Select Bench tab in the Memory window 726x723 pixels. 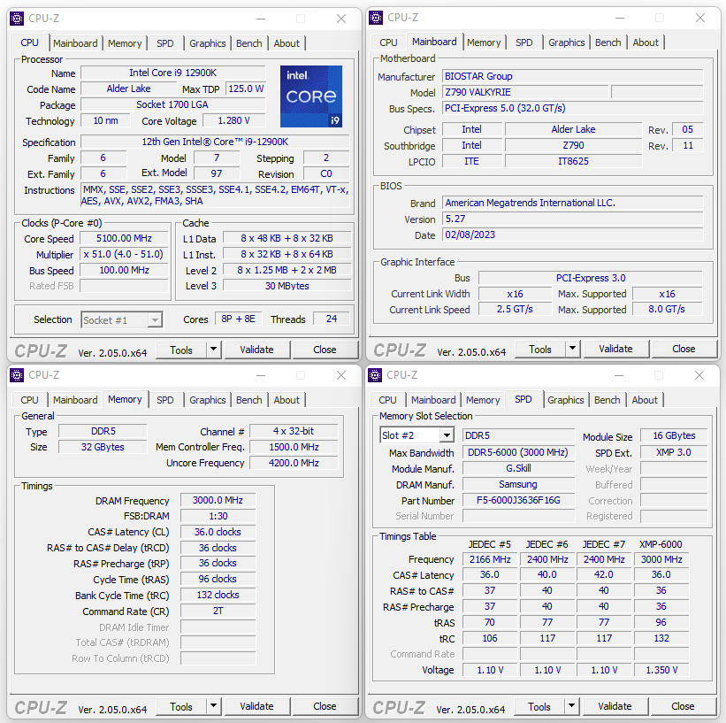click(x=249, y=399)
